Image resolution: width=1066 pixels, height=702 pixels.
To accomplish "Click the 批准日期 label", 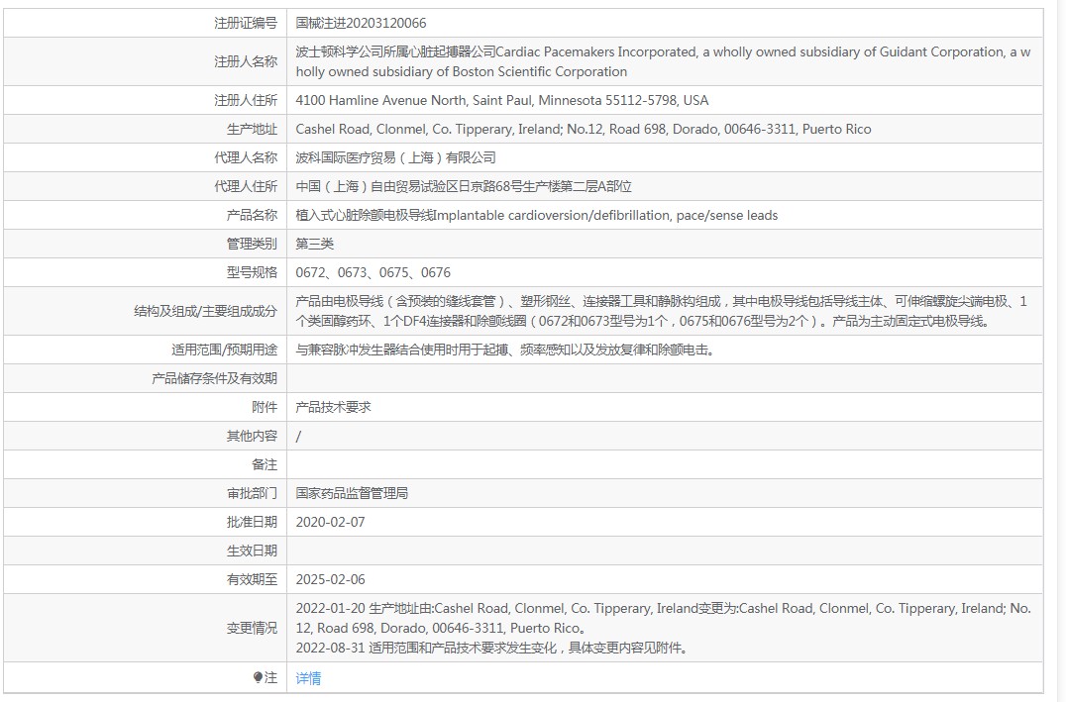I will click(x=252, y=522).
